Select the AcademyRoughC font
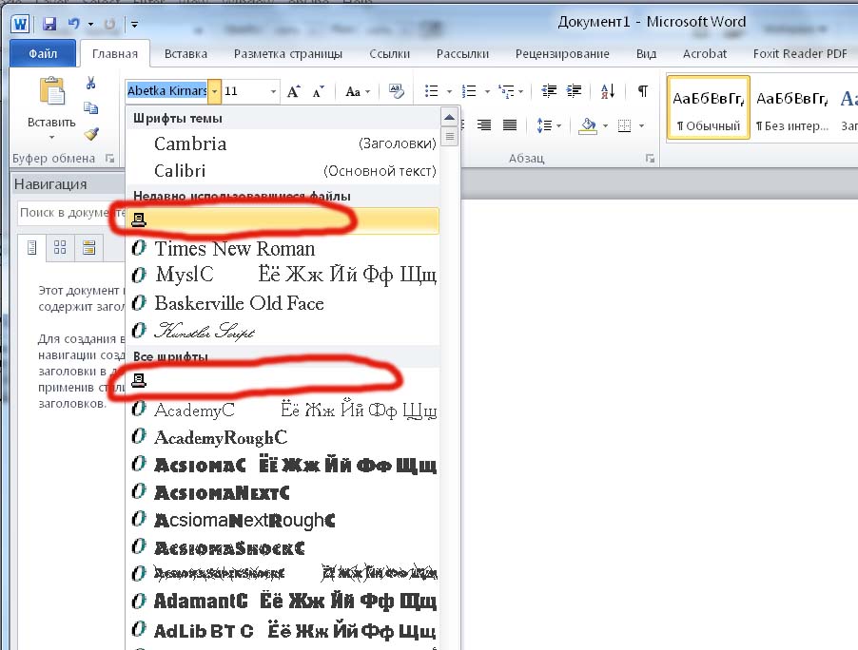This screenshot has width=858, height=650. (283, 437)
